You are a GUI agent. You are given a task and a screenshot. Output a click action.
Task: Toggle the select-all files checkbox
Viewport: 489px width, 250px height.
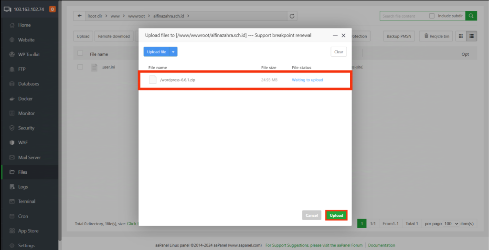coord(80,53)
